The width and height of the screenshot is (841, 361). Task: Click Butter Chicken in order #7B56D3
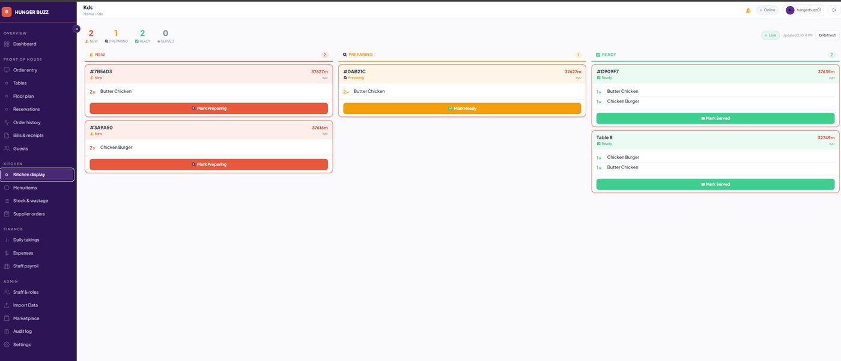pos(116,91)
